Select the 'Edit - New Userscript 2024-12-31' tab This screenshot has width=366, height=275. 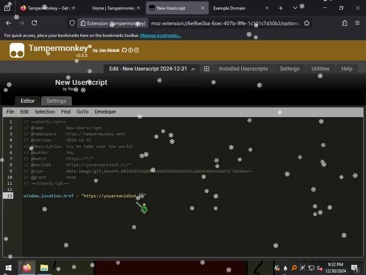(x=151, y=69)
